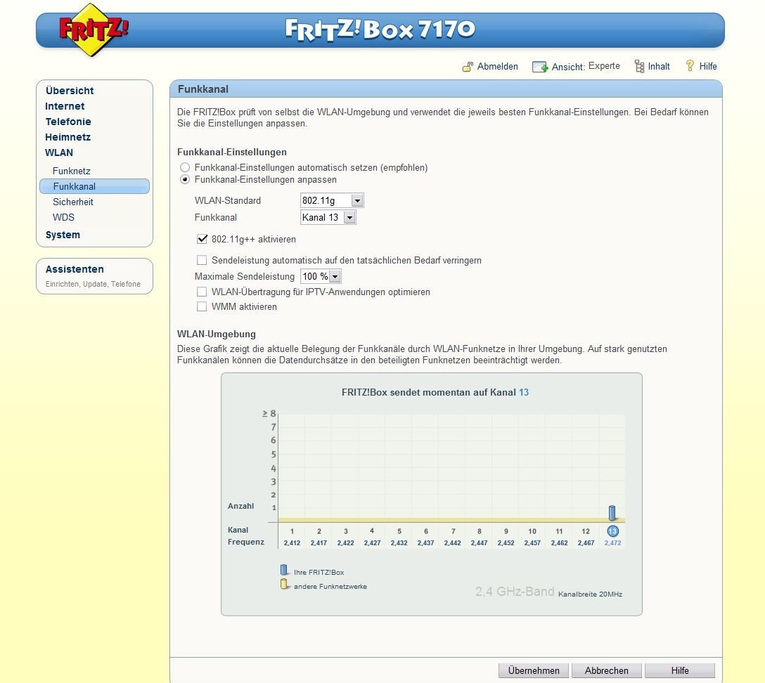Open the WLAN-Standard dropdown
The image size is (765, 683).
click(x=332, y=200)
